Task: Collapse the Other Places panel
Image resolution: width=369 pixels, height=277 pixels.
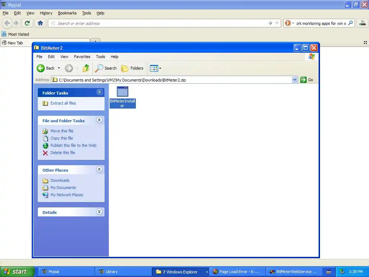Action: click(99, 170)
